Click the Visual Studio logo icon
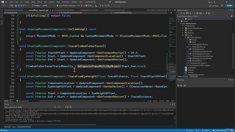The width and height of the screenshot is (235, 132). 3,2
